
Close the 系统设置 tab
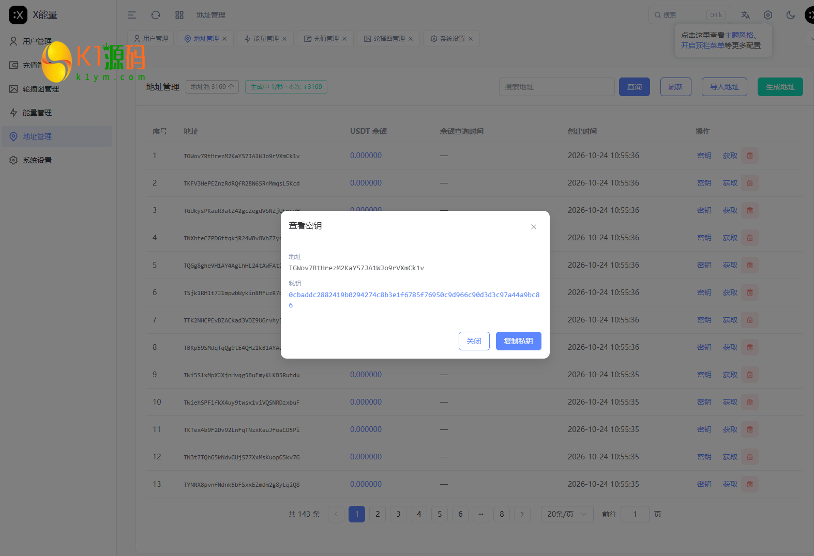[471, 39]
